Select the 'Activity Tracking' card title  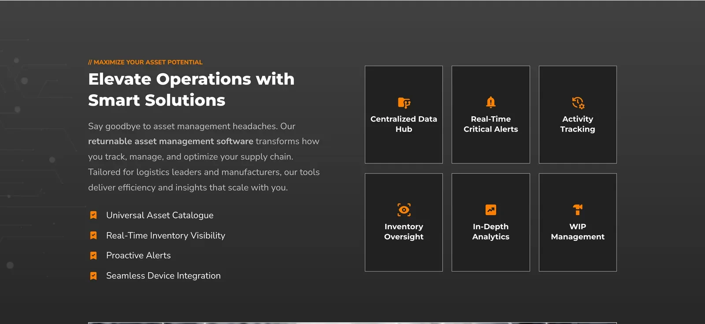tap(578, 124)
